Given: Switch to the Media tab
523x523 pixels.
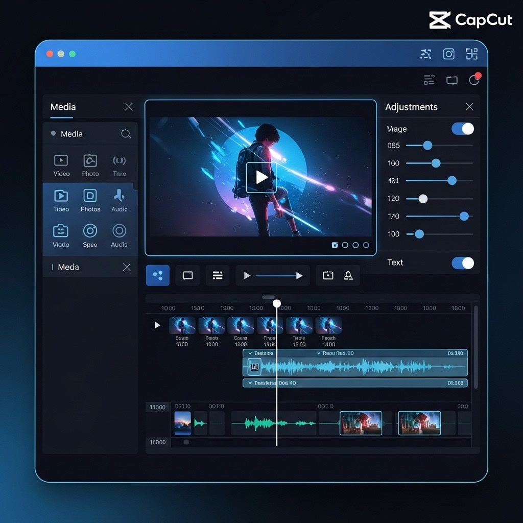Looking at the screenshot, I should (x=63, y=107).
